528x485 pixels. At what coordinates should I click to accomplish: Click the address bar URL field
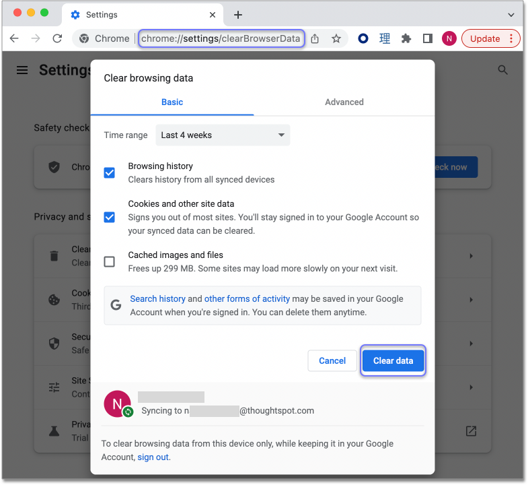(x=221, y=38)
